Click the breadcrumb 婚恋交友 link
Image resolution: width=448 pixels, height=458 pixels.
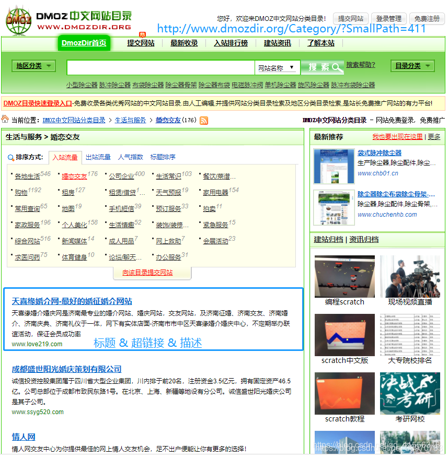(168, 120)
